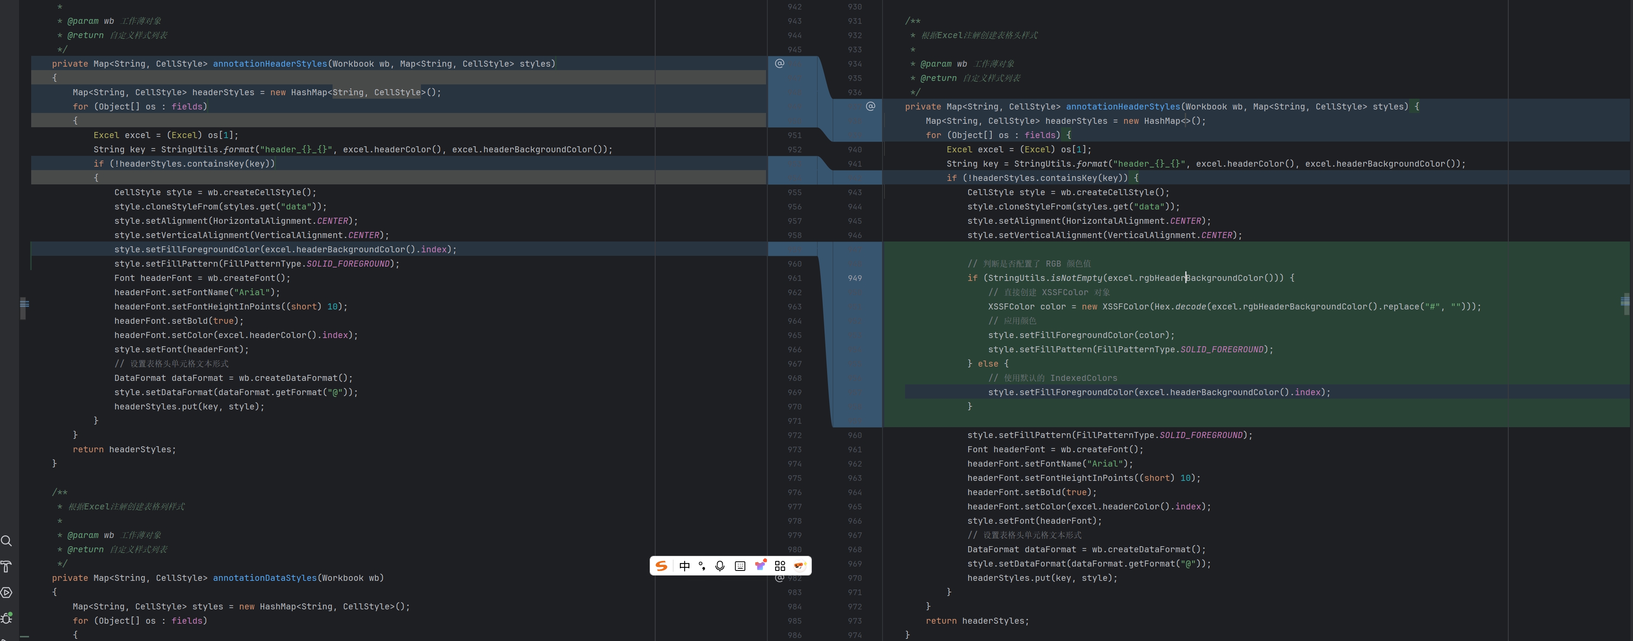1633x641 pixels.
Task: Open the toolbox grid icon in input bar
Action: pyautogui.click(x=780, y=566)
